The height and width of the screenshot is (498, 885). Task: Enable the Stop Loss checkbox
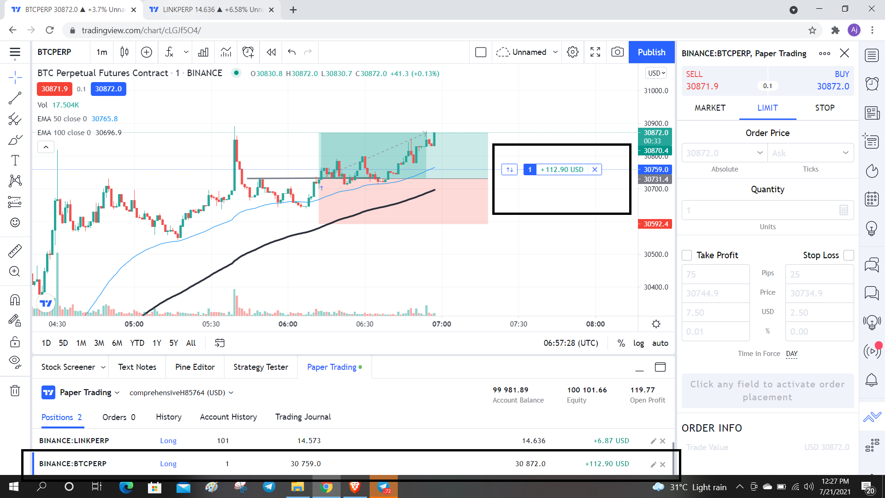coord(849,255)
